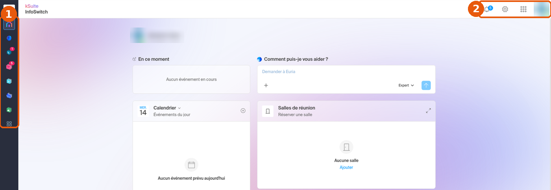Expand the Calendrier dropdown chevron

point(179,108)
